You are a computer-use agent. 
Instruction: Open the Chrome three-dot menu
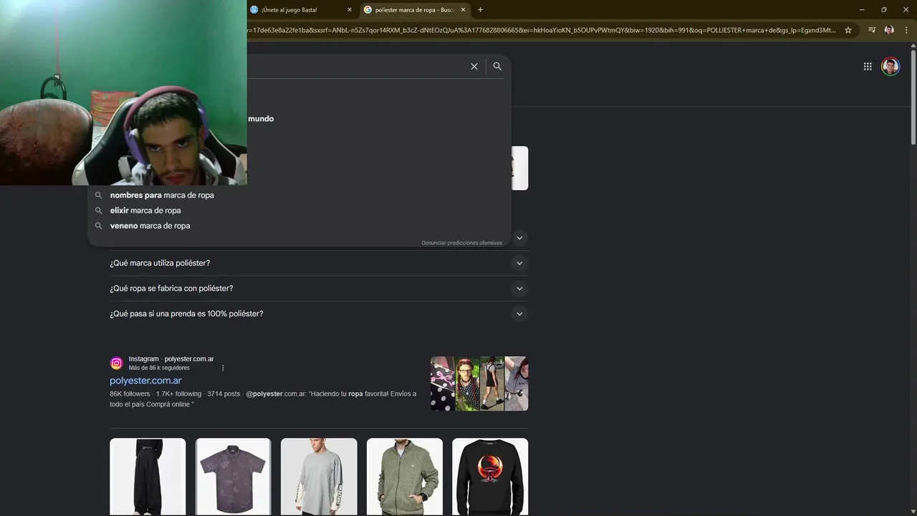coord(906,30)
